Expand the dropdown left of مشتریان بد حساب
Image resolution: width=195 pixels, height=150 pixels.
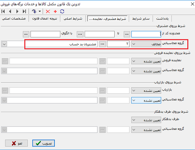[x=4, y=44]
